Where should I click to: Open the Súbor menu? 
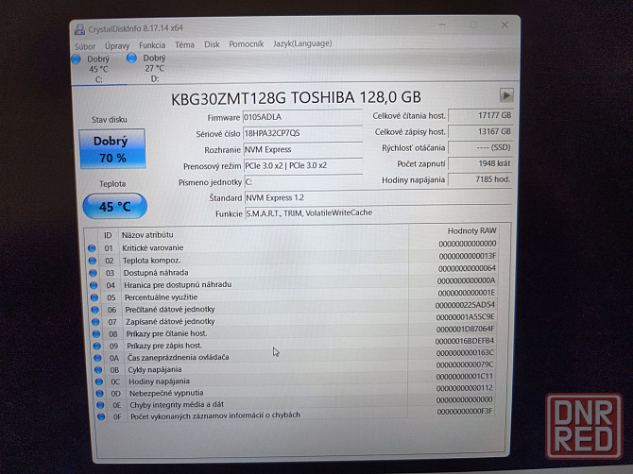click(x=85, y=46)
